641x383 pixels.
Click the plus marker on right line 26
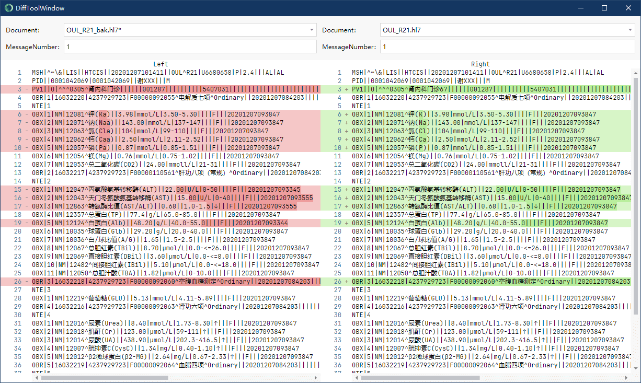(347, 281)
